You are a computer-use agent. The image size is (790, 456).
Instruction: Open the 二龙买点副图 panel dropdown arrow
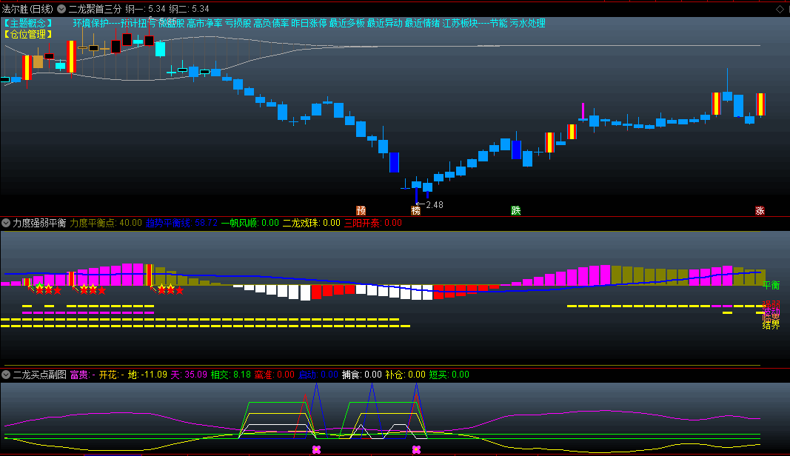point(6,375)
